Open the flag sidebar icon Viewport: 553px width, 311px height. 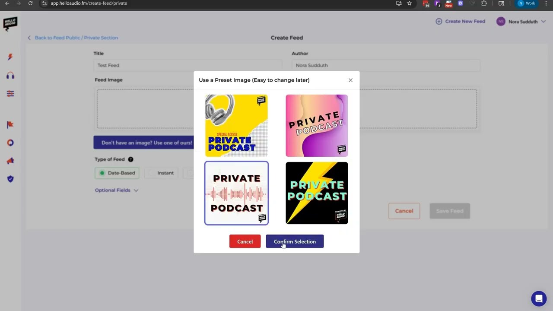point(10,124)
